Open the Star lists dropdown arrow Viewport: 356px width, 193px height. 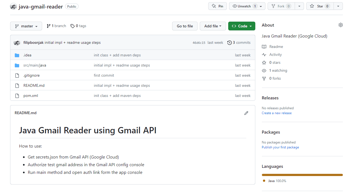338,6
